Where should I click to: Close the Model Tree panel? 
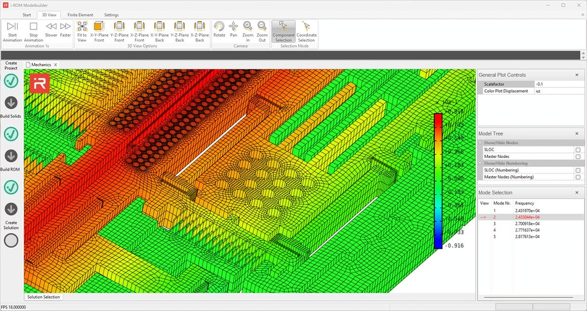[x=577, y=134]
